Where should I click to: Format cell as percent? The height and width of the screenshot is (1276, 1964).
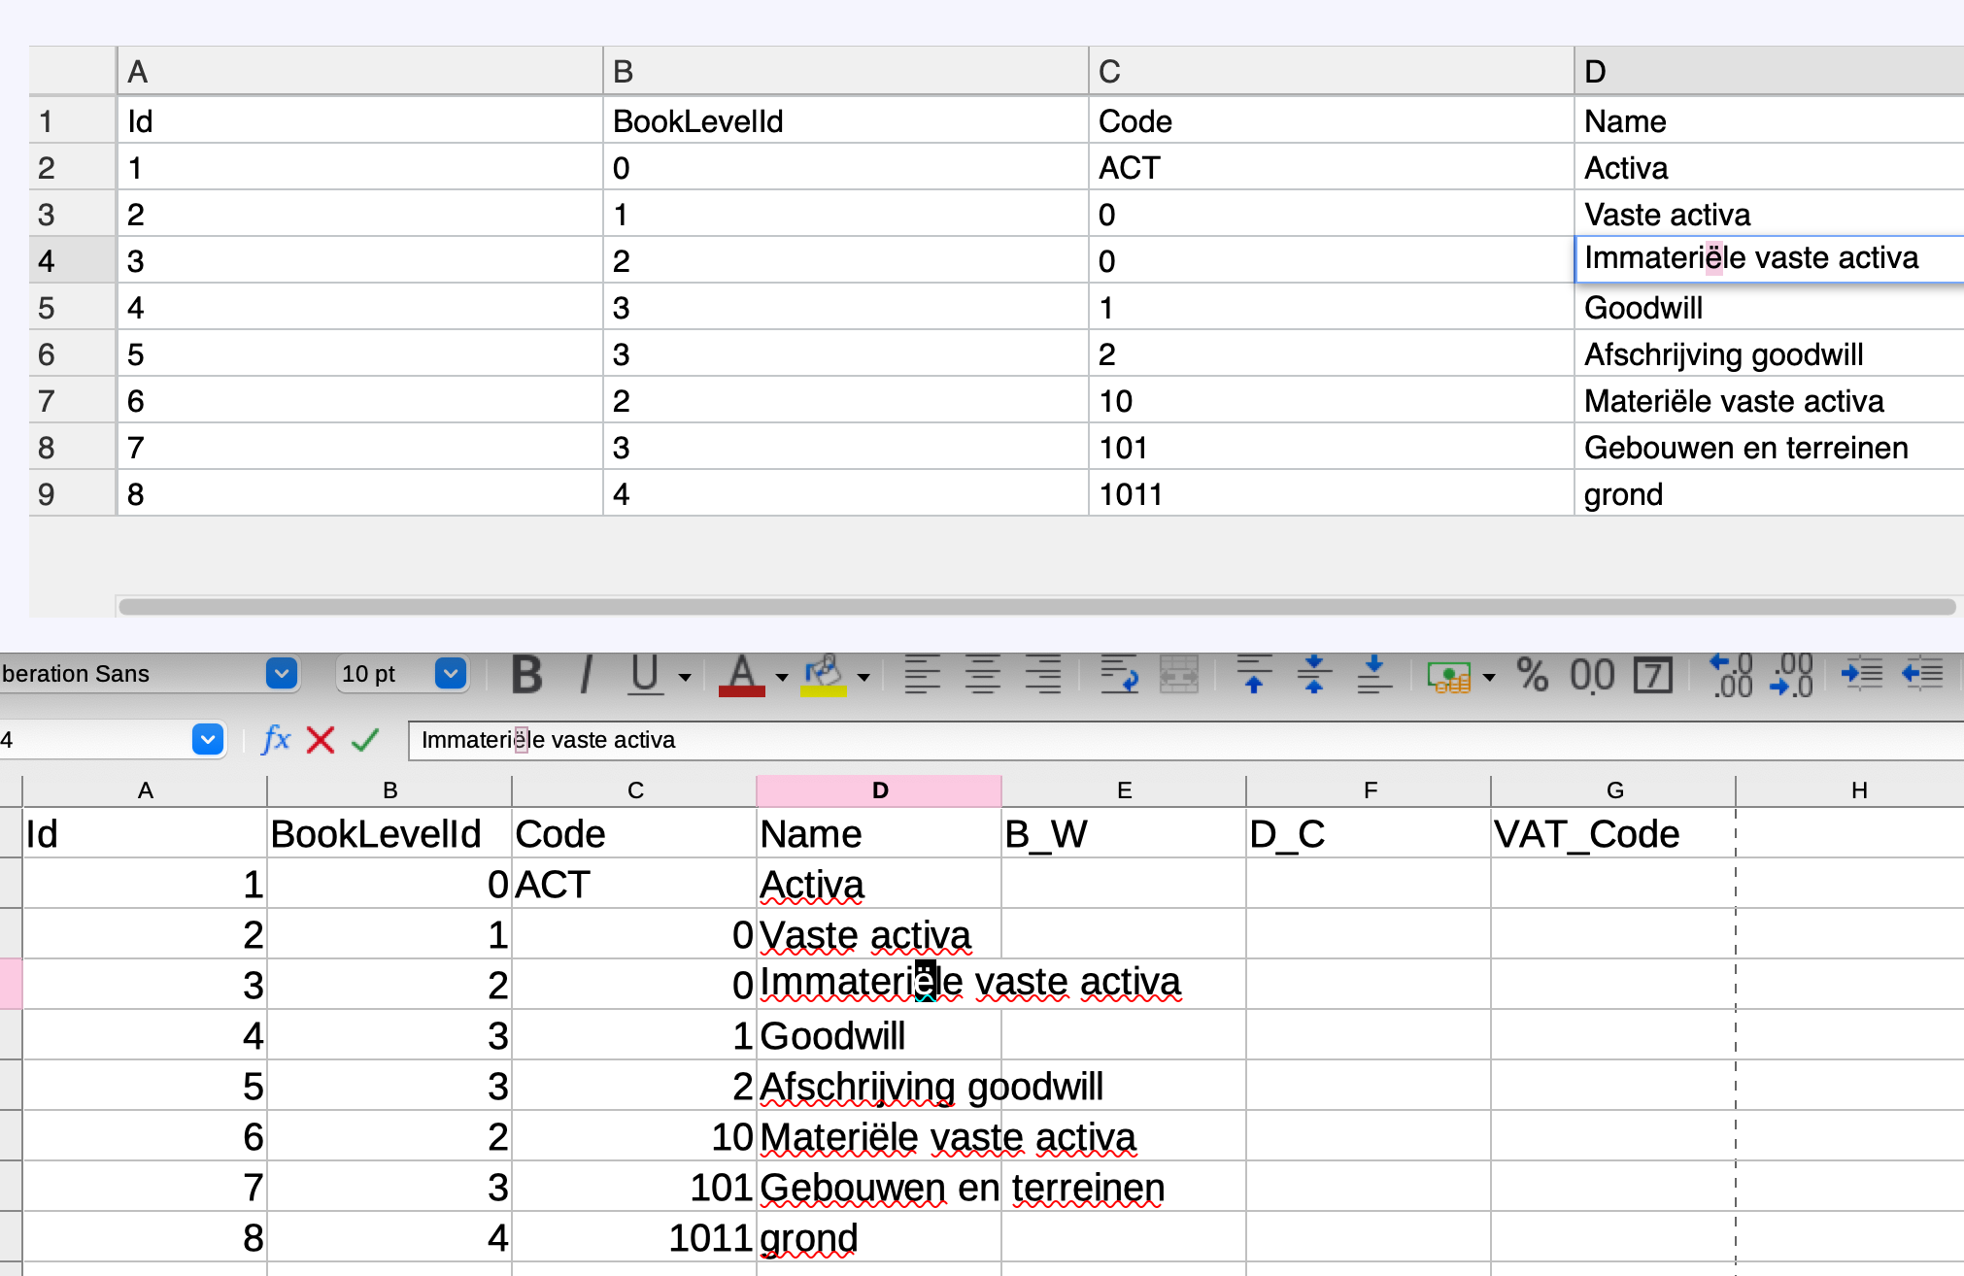coord(1532,674)
